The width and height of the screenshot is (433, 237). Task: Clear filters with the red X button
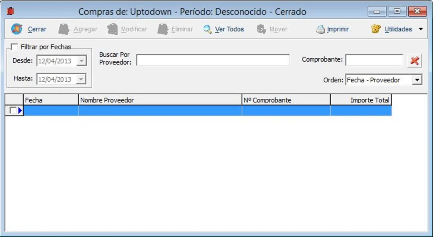click(x=415, y=61)
